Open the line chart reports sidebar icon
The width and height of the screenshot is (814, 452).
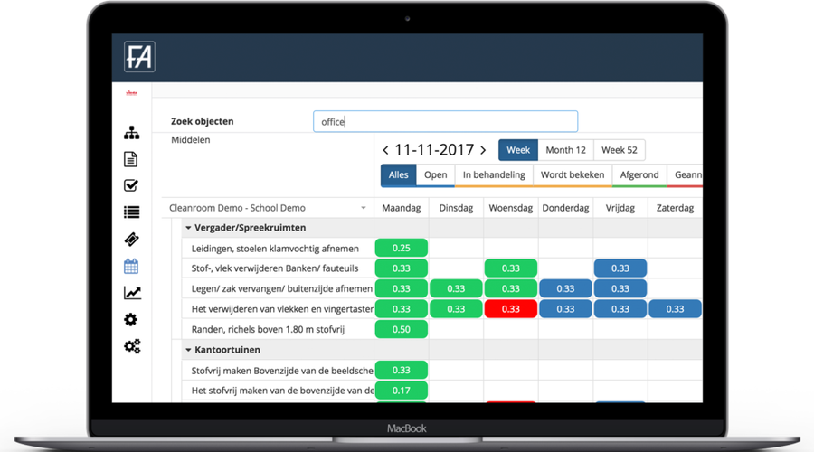[x=132, y=293]
